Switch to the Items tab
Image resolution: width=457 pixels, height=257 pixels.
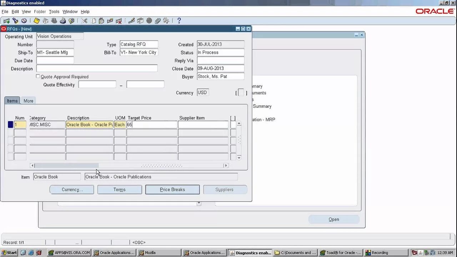12,101
